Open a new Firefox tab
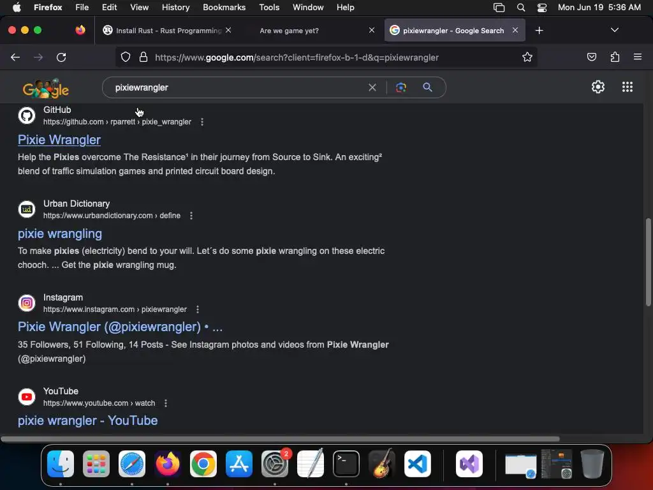This screenshot has height=490, width=653. coord(539,31)
